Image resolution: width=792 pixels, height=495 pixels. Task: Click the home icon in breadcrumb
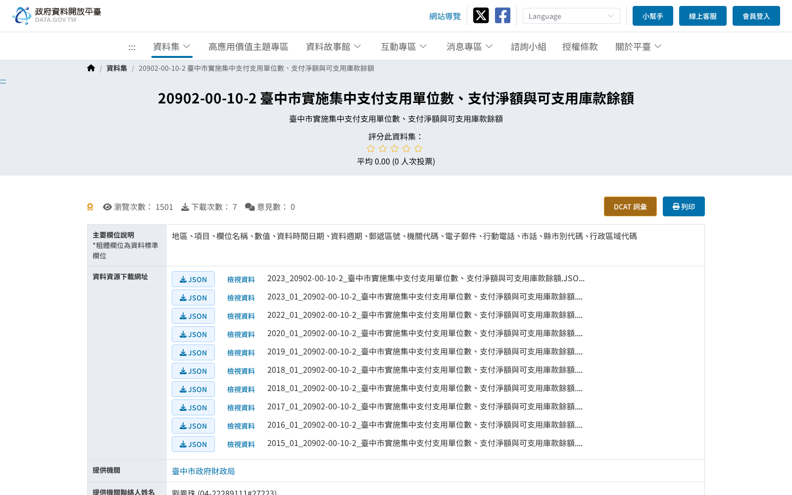(91, 68)
